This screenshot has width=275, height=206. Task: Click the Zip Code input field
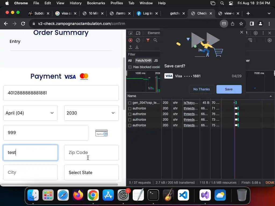pyautogui.click(x=91, y=153)
